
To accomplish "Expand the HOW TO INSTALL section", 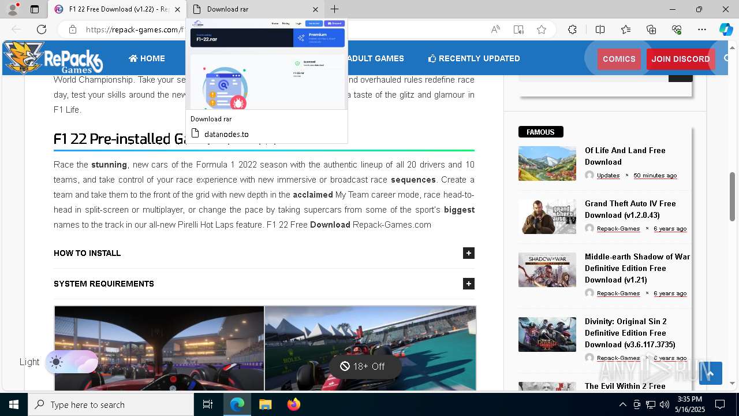I will click(x=264, y=253).
